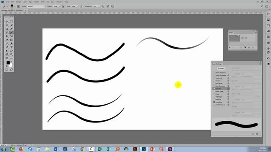271x152 pixels.
Task: Enable Texture checkbox
Action: coord(214,81)
